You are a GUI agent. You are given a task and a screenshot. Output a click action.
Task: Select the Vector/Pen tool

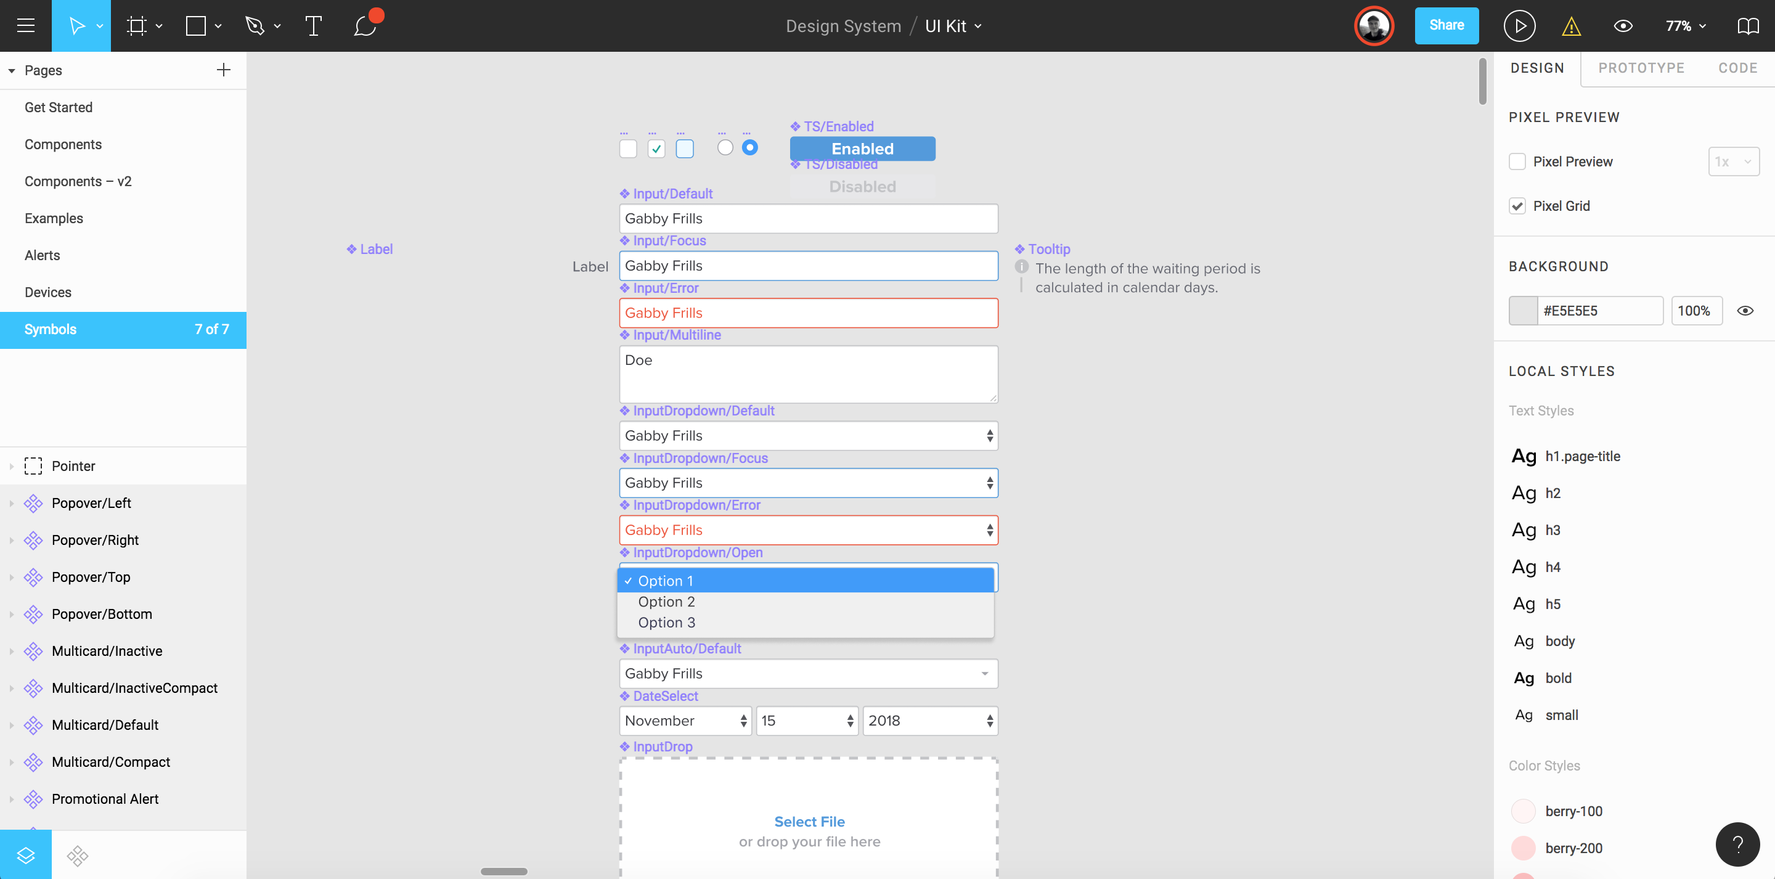255,26
